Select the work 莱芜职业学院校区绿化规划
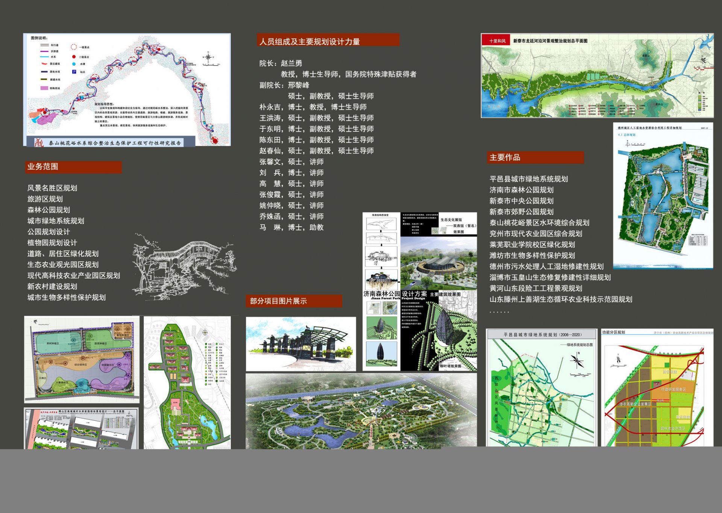 (532, 244)
